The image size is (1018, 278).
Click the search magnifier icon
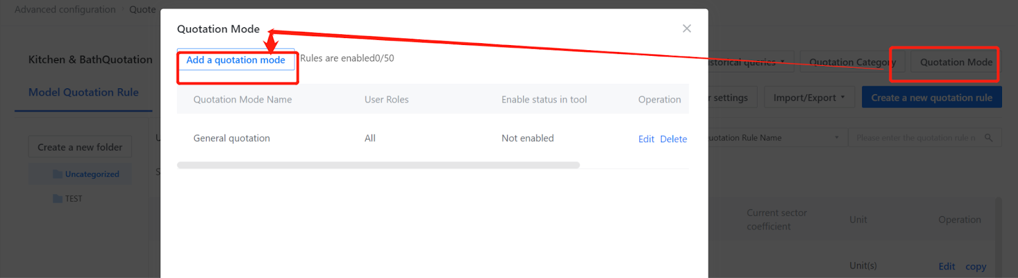point(988,138)
